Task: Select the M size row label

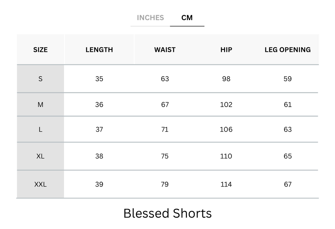Action: pyautogui.click(x=41, y=105)
